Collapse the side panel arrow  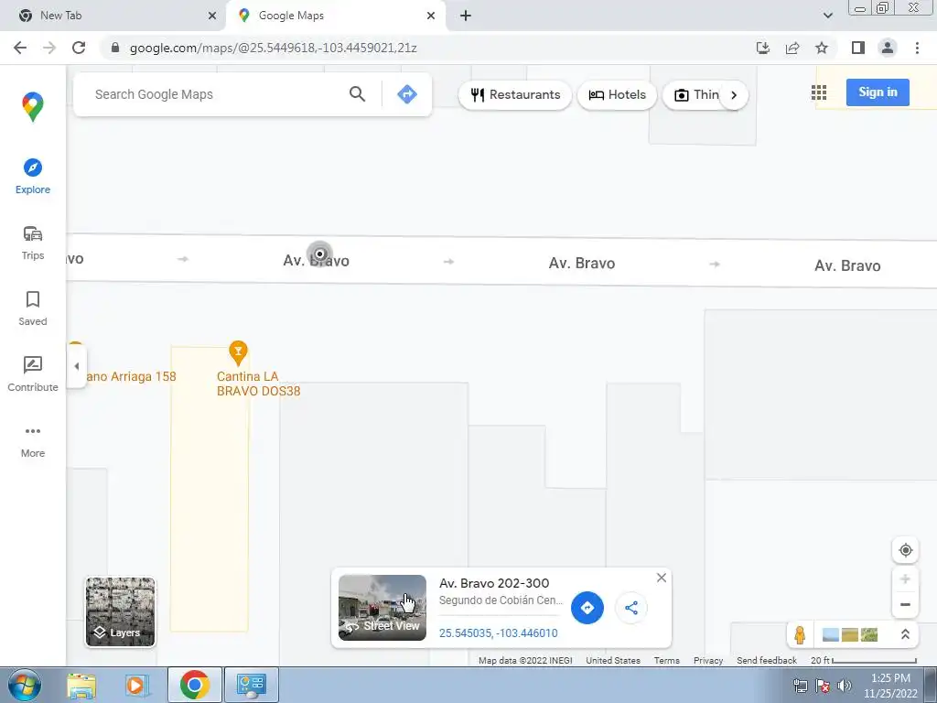click(77, 366)
